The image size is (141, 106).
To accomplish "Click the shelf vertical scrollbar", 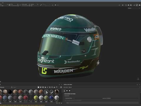I will 62,91.
